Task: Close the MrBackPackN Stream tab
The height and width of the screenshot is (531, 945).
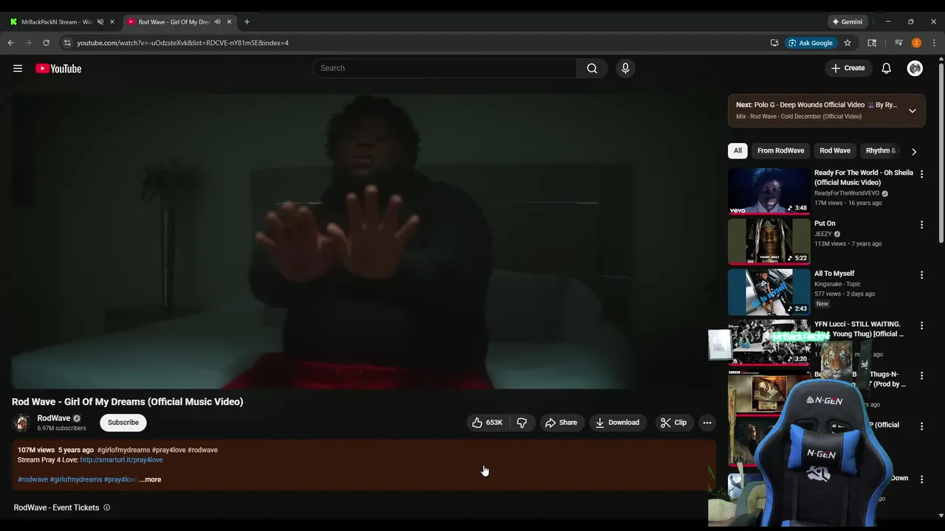Action: coord(112,21)
